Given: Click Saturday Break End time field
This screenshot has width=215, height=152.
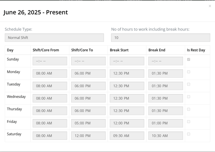Looking at the screenshot, I should click(166, 136).
